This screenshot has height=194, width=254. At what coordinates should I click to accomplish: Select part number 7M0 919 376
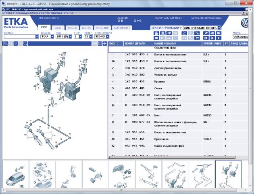135,68
